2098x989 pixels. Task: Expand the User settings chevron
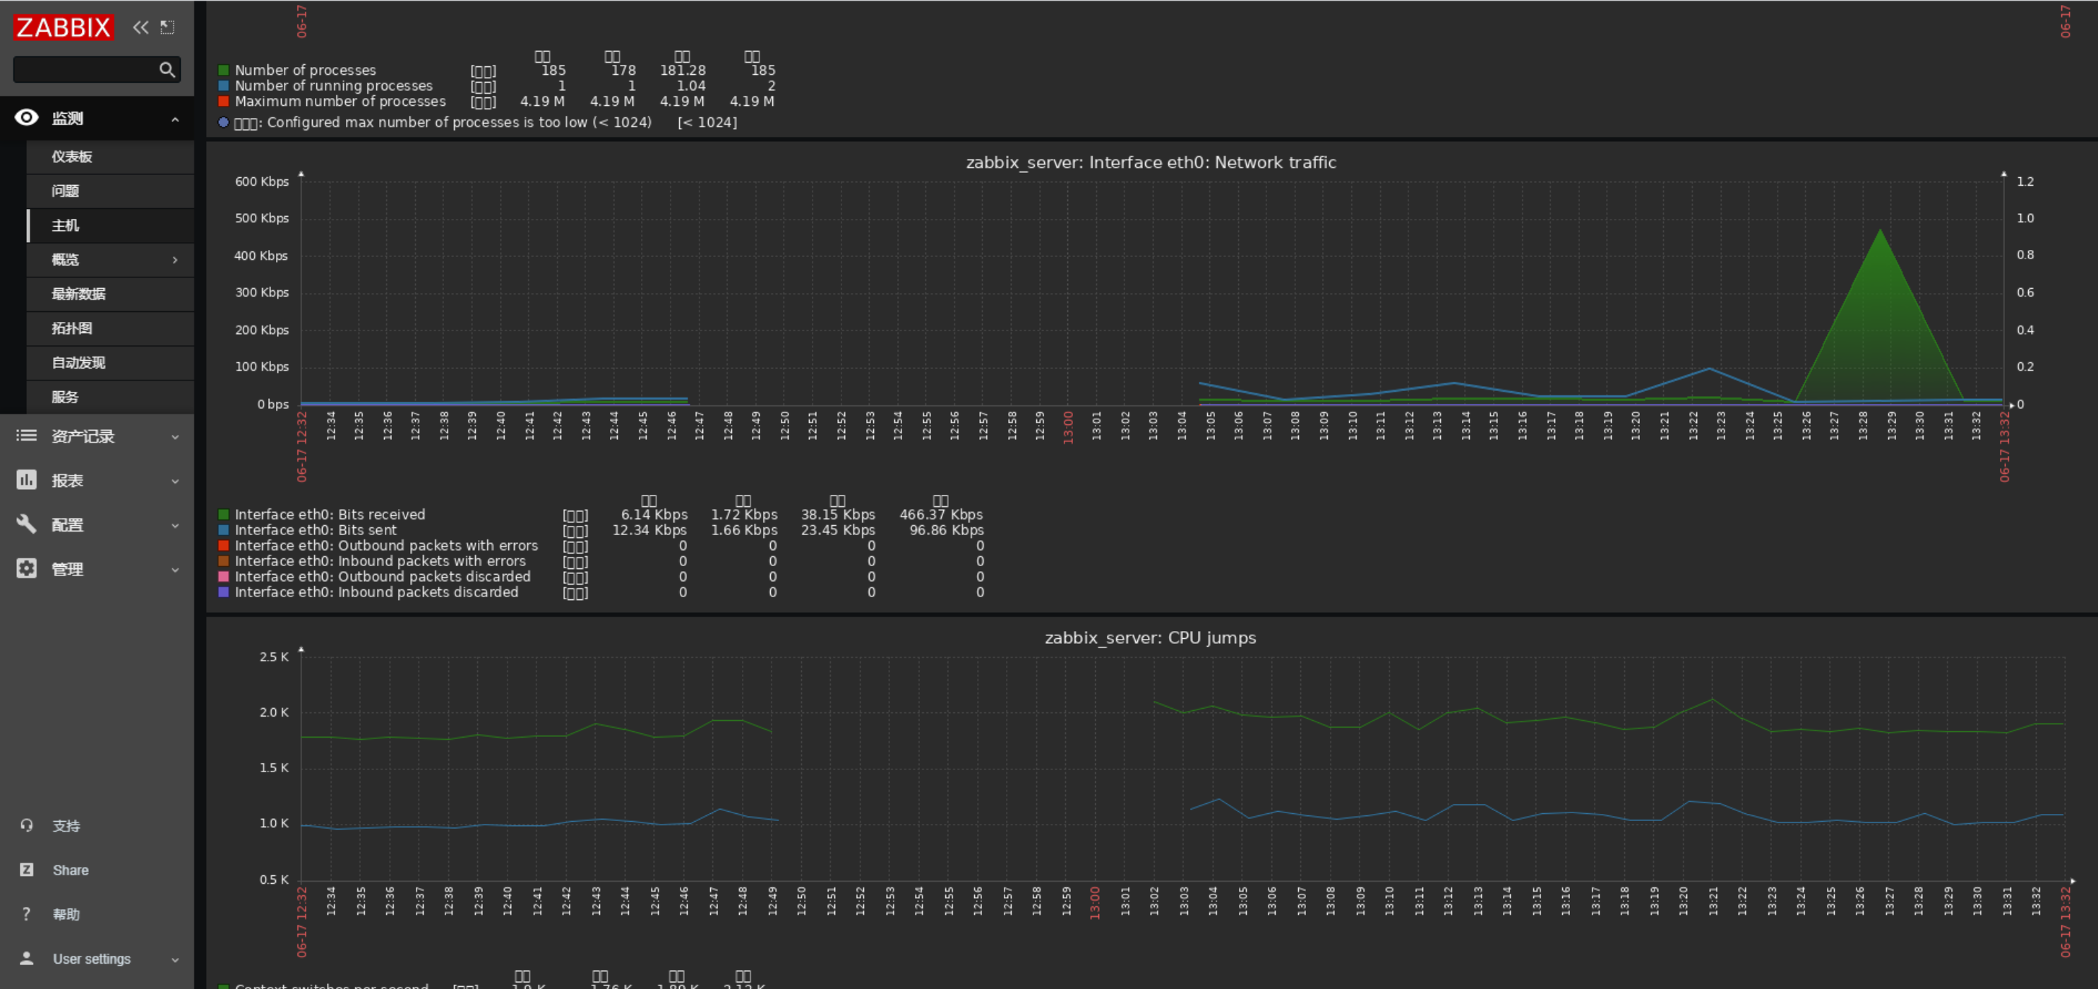coord(175,959)
